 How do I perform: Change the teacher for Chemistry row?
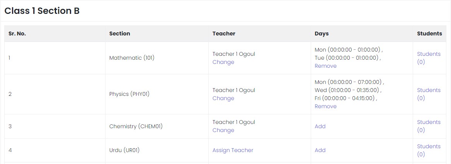coord(223,131)
